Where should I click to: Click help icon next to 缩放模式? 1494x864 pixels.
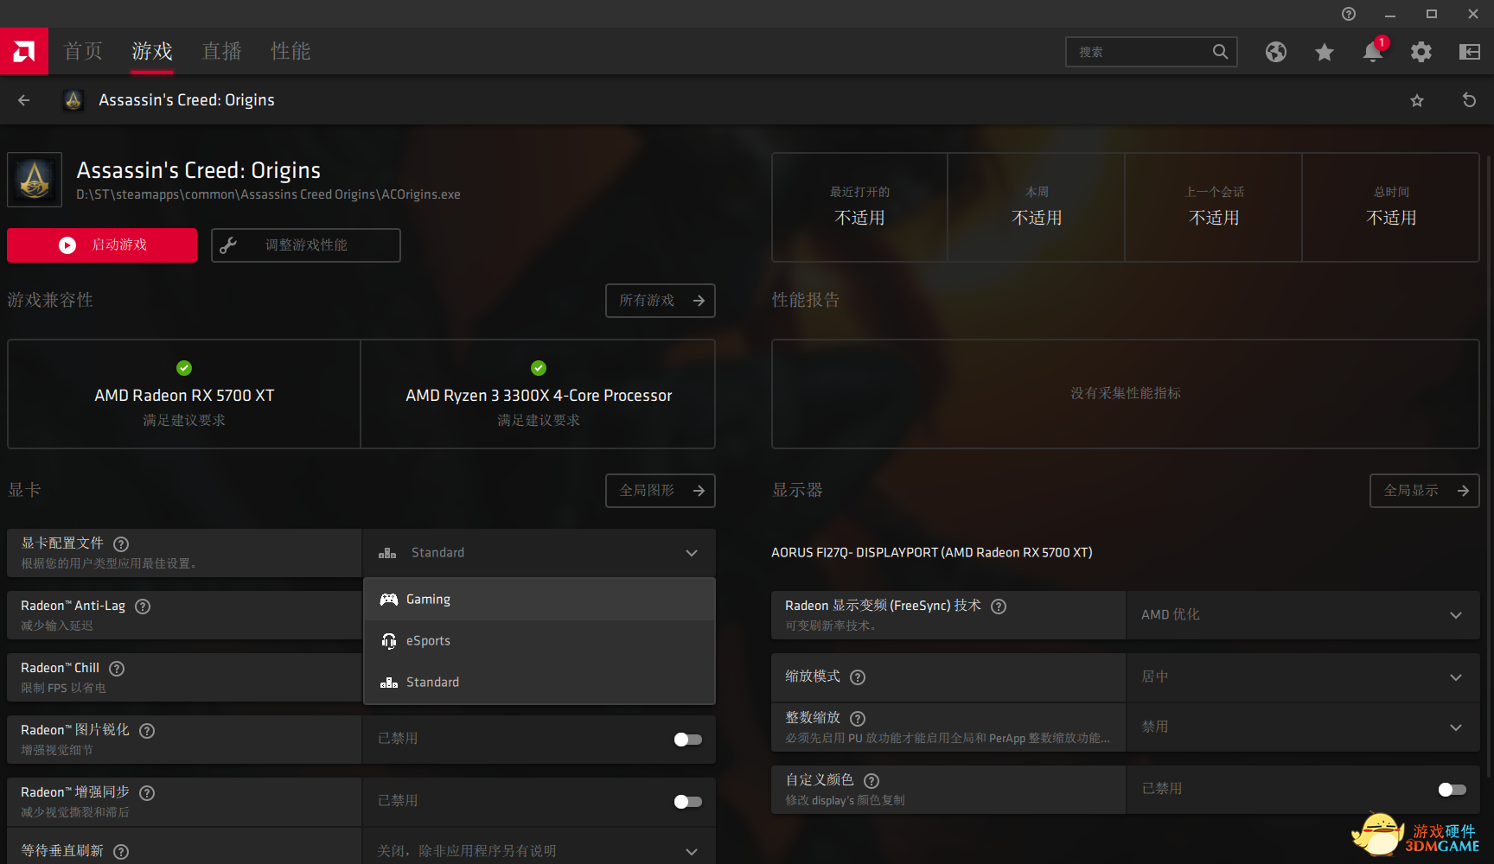tap(858, 677)
